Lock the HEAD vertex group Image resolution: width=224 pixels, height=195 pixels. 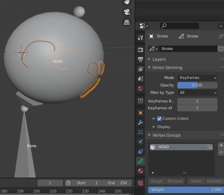(x=210, y=147)
